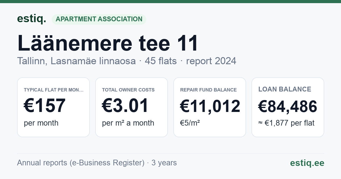
Task: Click the TYPICAL FLAT PER MON… label
Action: click(54, 90)
